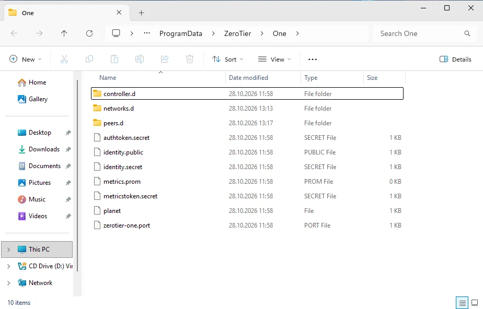Click the Paste clipboard icon
The width and height of the screenshot is (483, 309).
click(x=114, y=59)
